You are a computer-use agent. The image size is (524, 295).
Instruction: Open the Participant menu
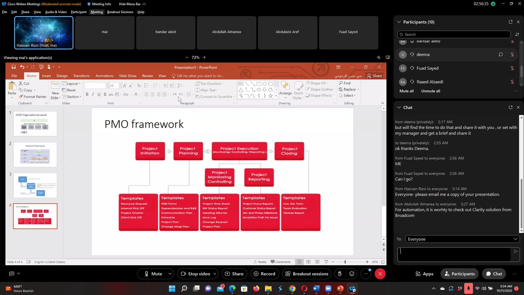(79, 12)
